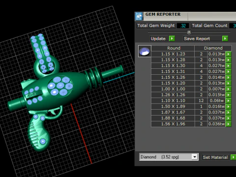The height and width of the screenshot is (177, 236).
Task: Click green arrow for 1.15 X 1.30 row
Action: [x=228, y=65]
